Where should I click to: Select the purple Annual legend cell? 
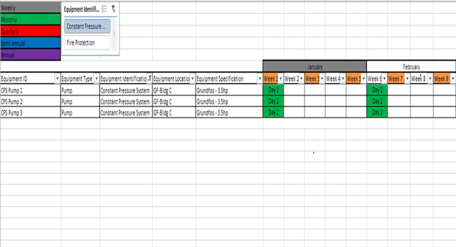[x=31, y=54]
